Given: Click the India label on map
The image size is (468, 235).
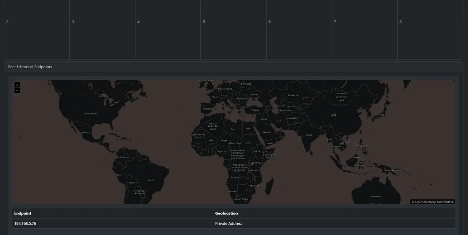Looking at the screenshot, I should tap(309, 135).
